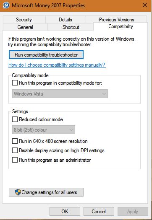Open the Windows Vista compatibility dropdown
This screenshot has height=220, width=152.
click(60, 94)
